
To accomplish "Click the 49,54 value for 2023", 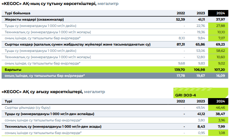I will [200, 108].
